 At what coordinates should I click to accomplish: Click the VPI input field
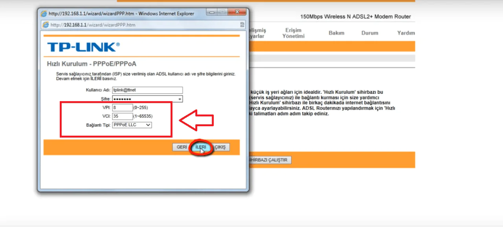point(122,107)
